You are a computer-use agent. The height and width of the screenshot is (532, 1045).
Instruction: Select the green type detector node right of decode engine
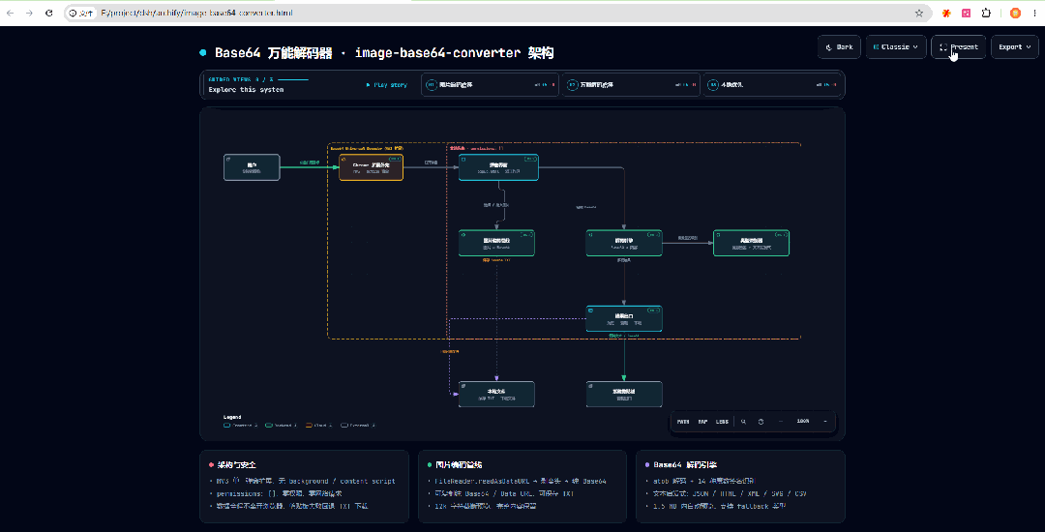(x=751, y=243)
